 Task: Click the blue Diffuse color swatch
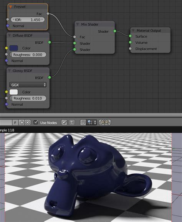pos(13,48)
